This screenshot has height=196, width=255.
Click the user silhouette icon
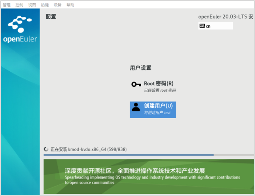coord(136,107)
